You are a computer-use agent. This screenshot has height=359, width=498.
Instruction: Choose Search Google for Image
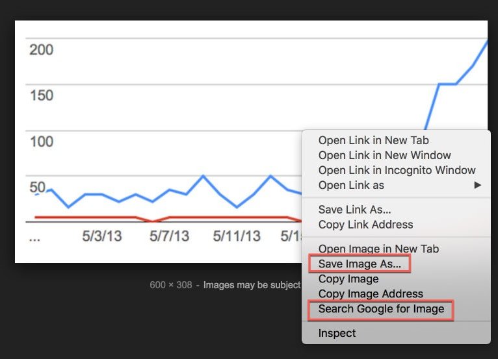click(381, 309)
